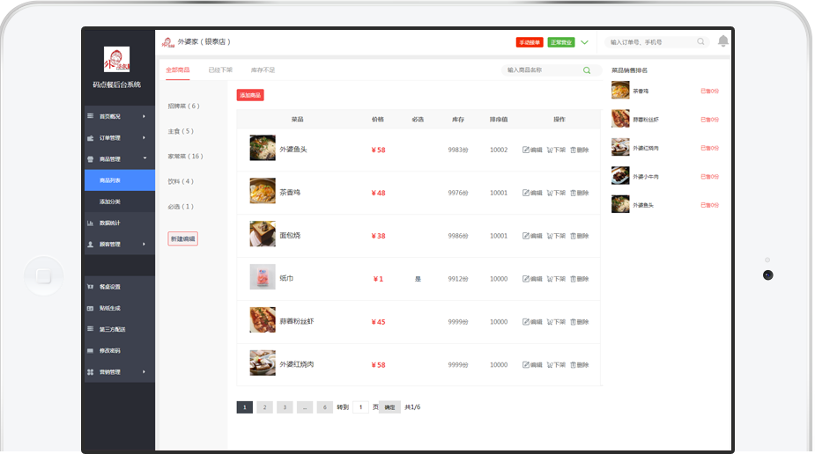The height and width of the screenshot is (454, 815).
Task: Toggle the 手动接单 order mode button
Action: [530, 42]
